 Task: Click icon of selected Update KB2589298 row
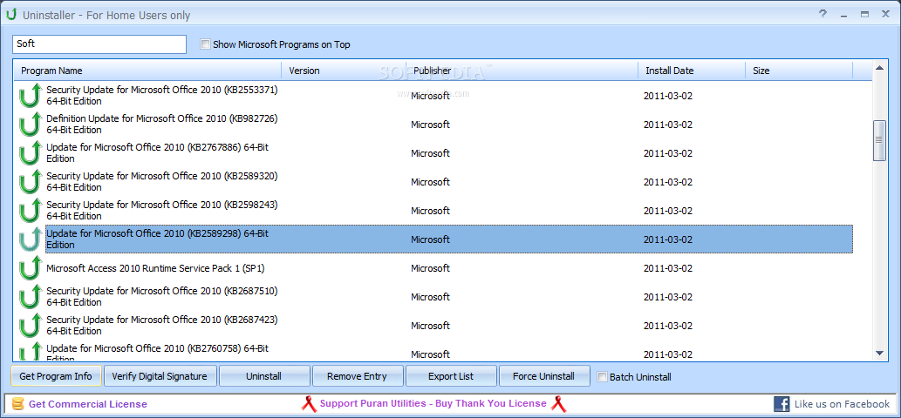[x=31, y=239]
